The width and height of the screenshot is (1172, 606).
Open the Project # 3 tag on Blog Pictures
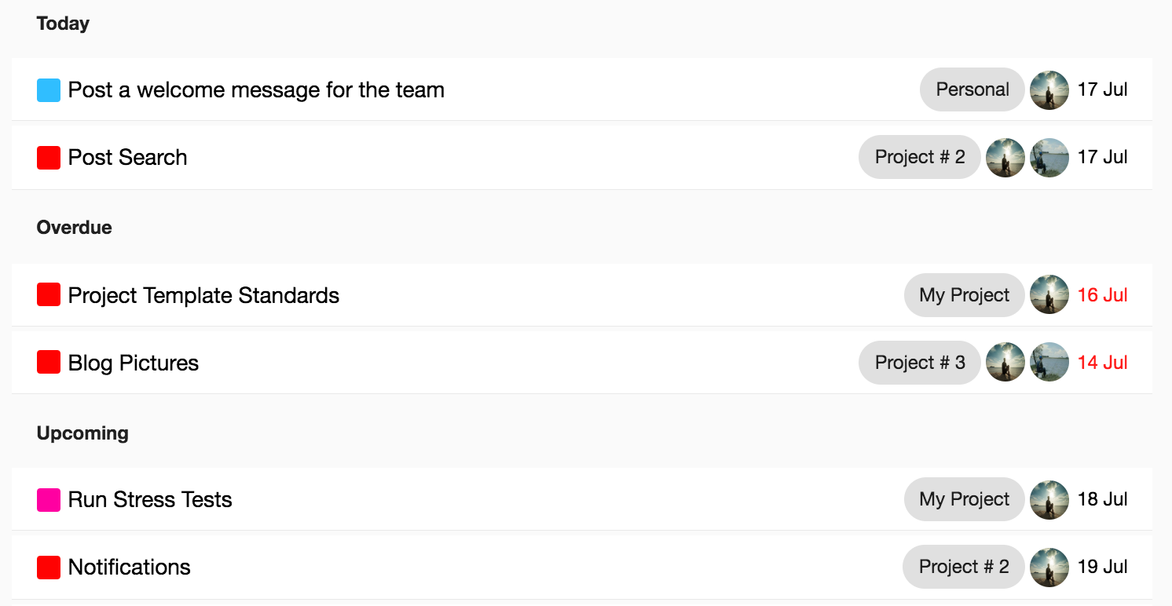click(x=919, y=363)
